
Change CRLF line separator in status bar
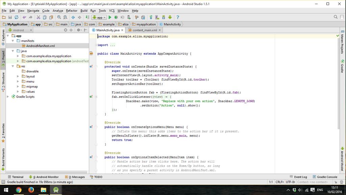279,182
